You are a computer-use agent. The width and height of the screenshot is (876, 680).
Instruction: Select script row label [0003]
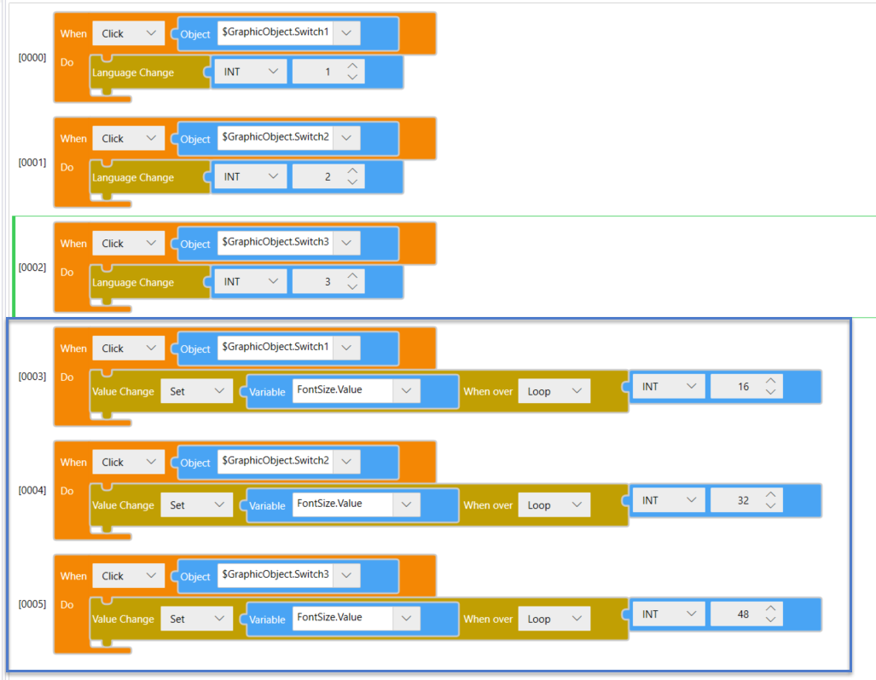pyautogui.click(x=32, y=377)
